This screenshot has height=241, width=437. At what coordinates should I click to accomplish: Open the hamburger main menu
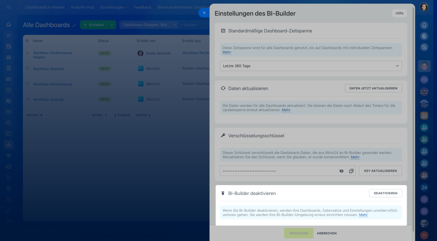pyautogui.click(x=9, y=7)
